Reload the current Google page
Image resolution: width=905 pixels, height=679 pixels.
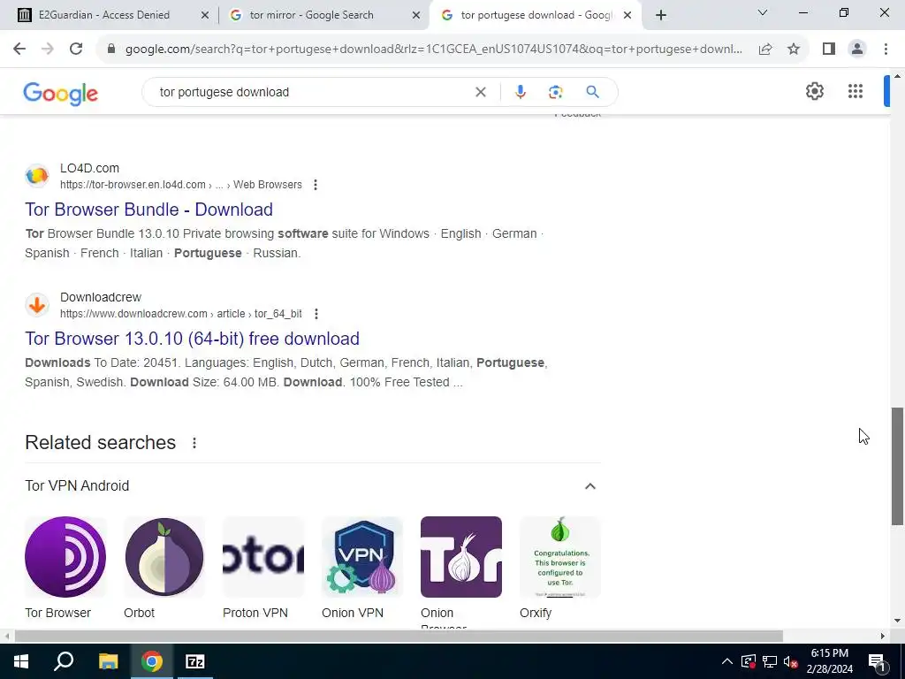point(76,50)
